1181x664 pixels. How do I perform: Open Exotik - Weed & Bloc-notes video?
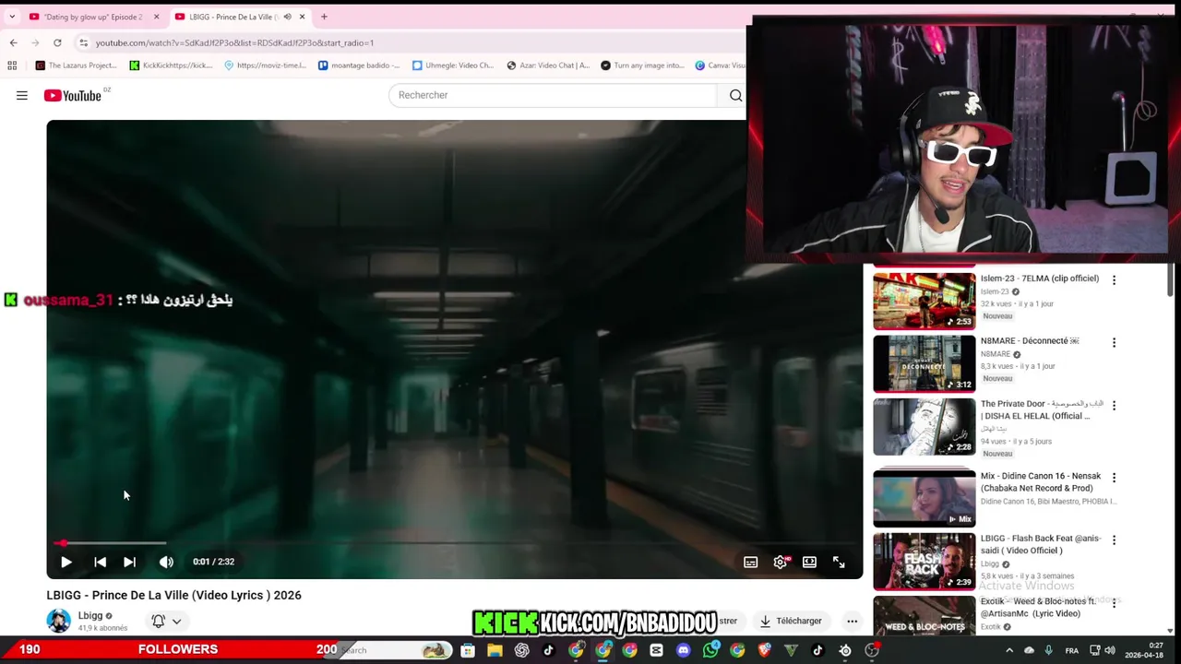coord(924,615)
